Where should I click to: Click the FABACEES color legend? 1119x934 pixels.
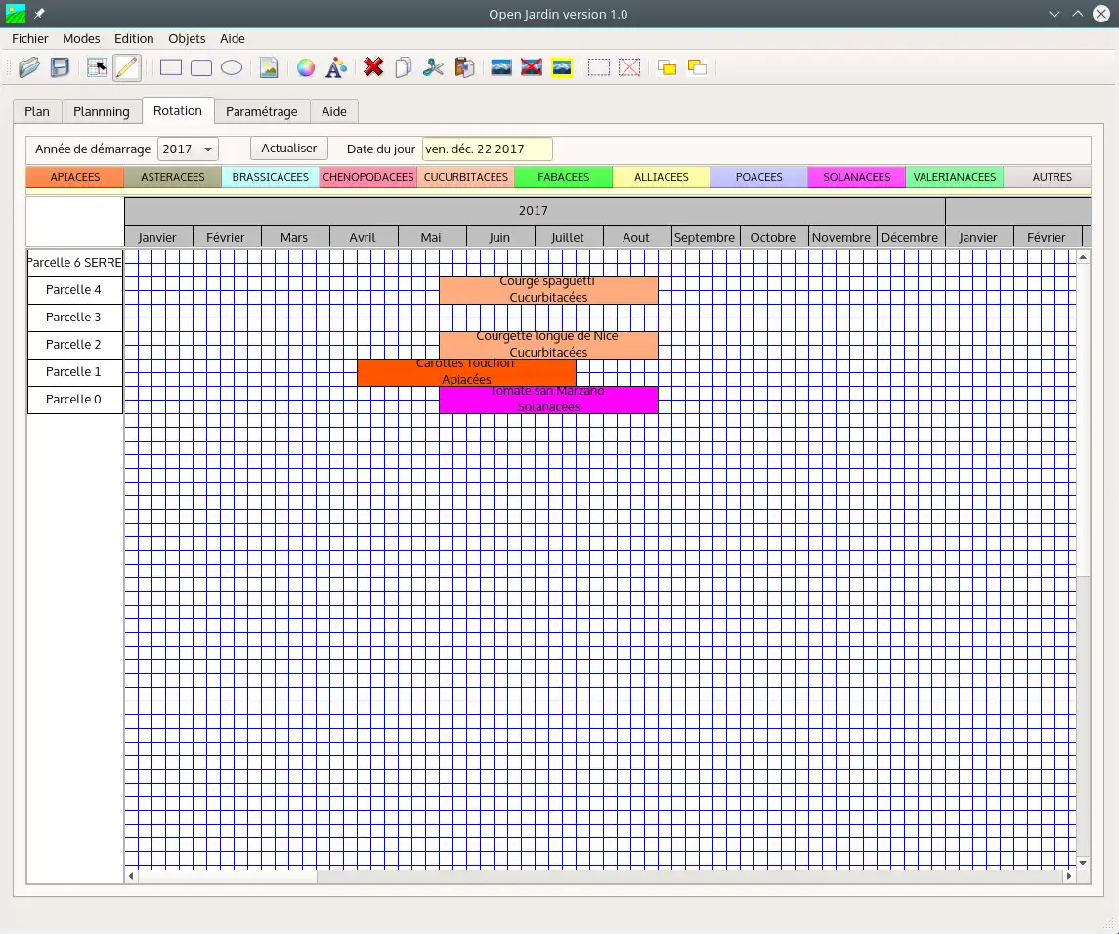tap(564, 177)
